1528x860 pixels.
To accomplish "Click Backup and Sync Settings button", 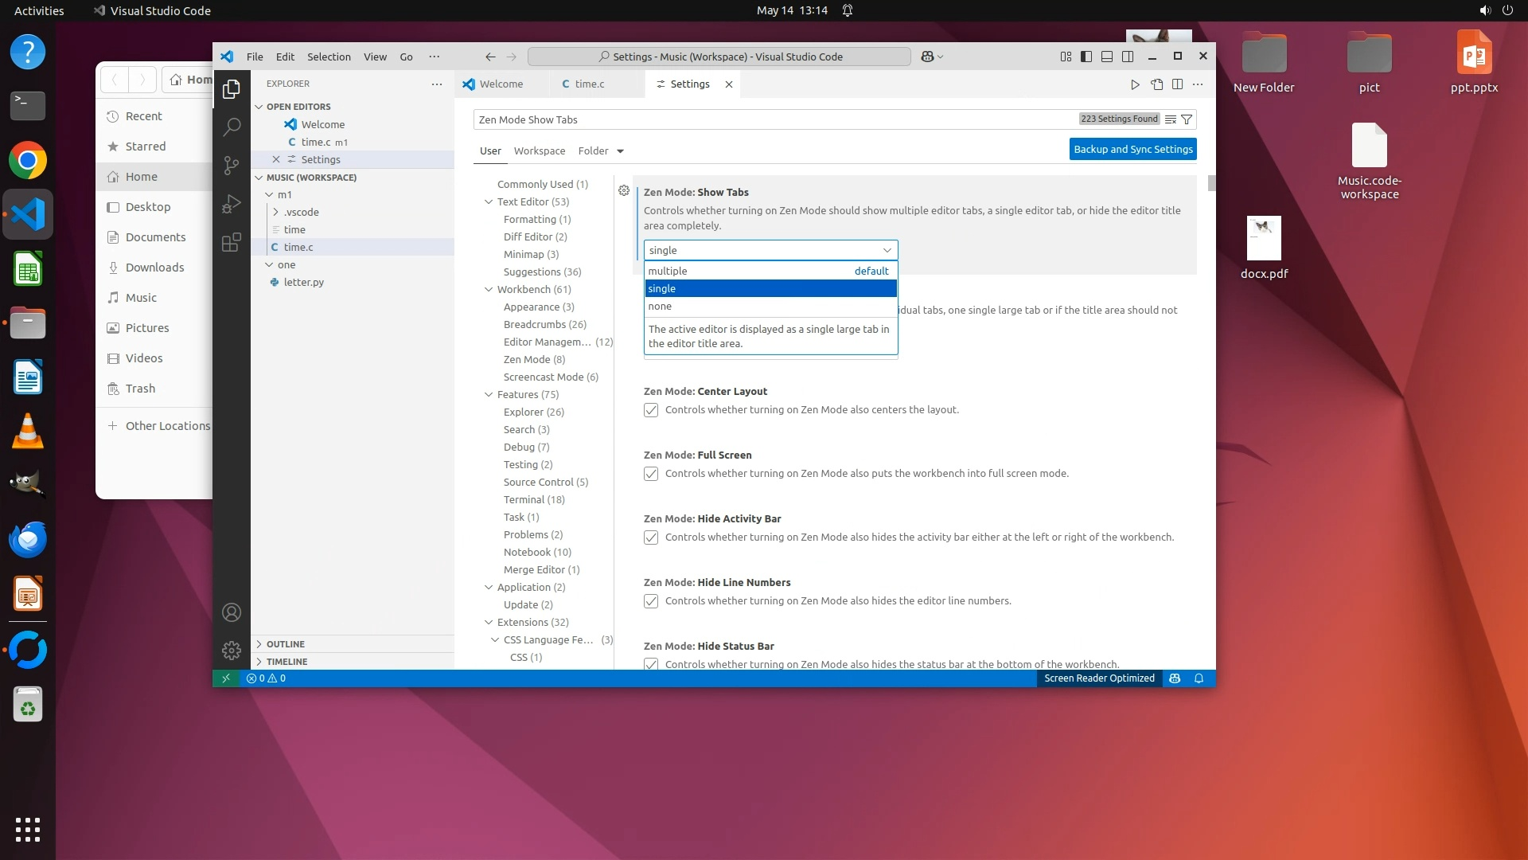I will click(x=1132, y=149).
